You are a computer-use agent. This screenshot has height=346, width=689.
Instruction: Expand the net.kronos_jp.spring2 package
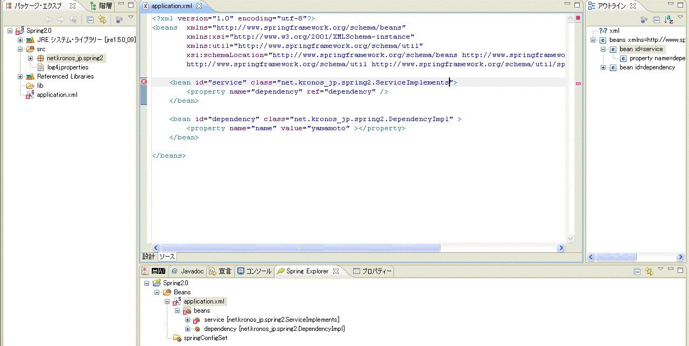31,58
